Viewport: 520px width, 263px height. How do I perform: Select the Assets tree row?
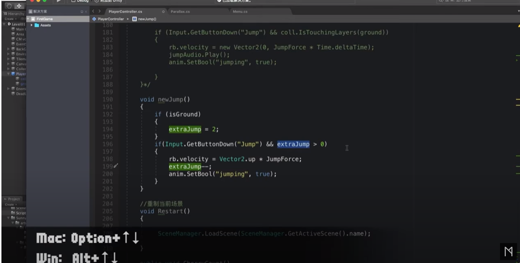coord(58,25)
